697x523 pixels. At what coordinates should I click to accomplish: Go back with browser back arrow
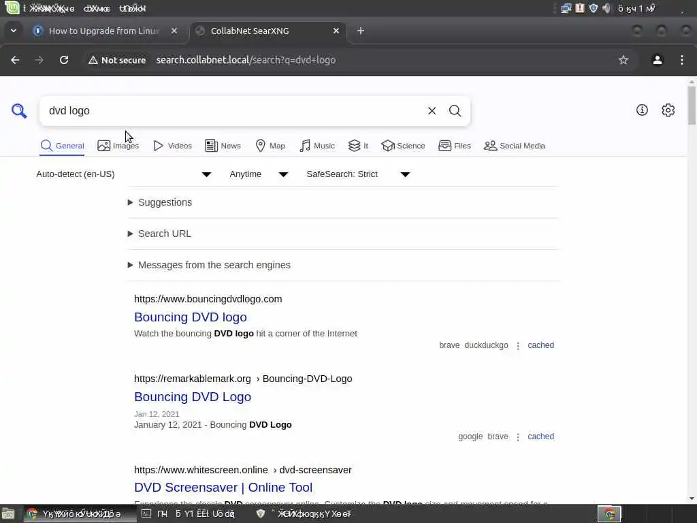click(x=15, y=60)
